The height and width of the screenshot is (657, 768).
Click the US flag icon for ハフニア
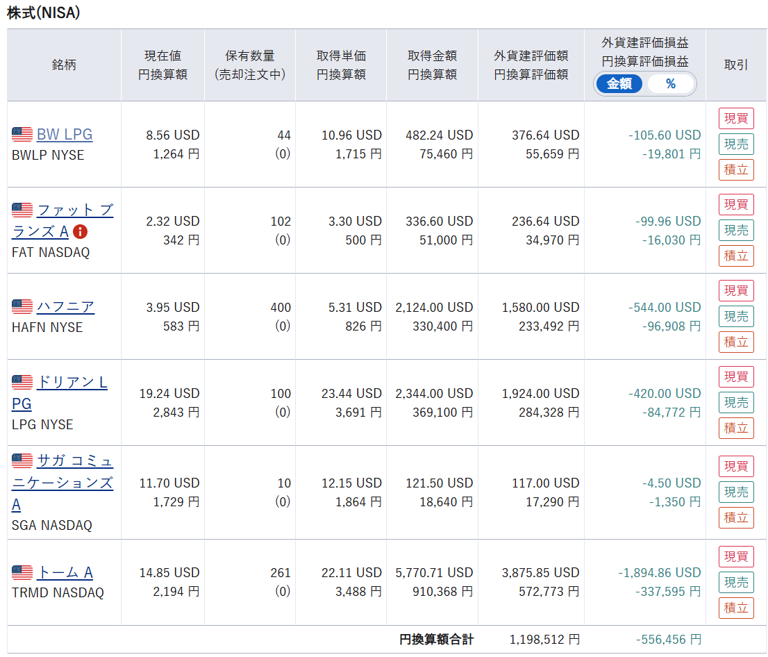point(22,306)
